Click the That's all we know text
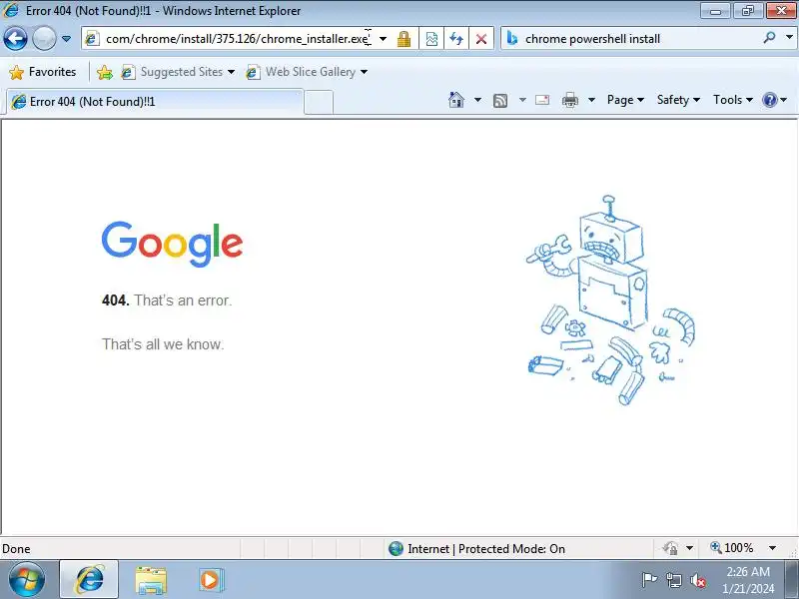 (163, 344)
